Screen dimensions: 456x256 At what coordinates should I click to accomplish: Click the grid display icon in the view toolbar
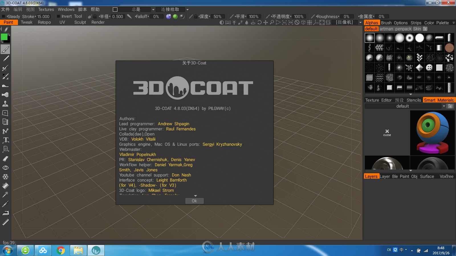310,22
